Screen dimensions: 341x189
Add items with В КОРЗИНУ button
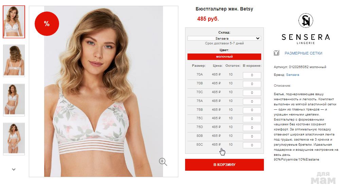[225, 165]
